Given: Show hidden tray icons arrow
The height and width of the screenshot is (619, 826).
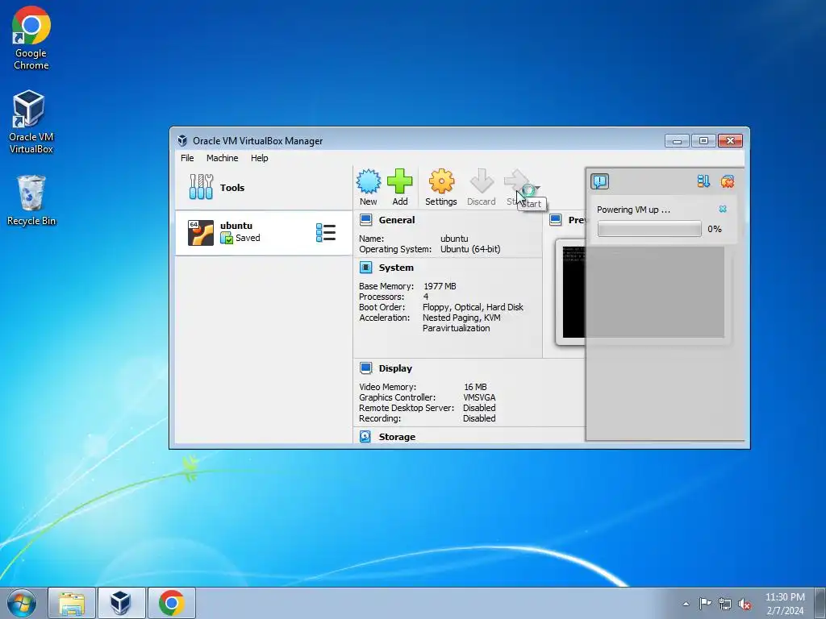Looking at the screenshot, I should [x=686, y=604].
